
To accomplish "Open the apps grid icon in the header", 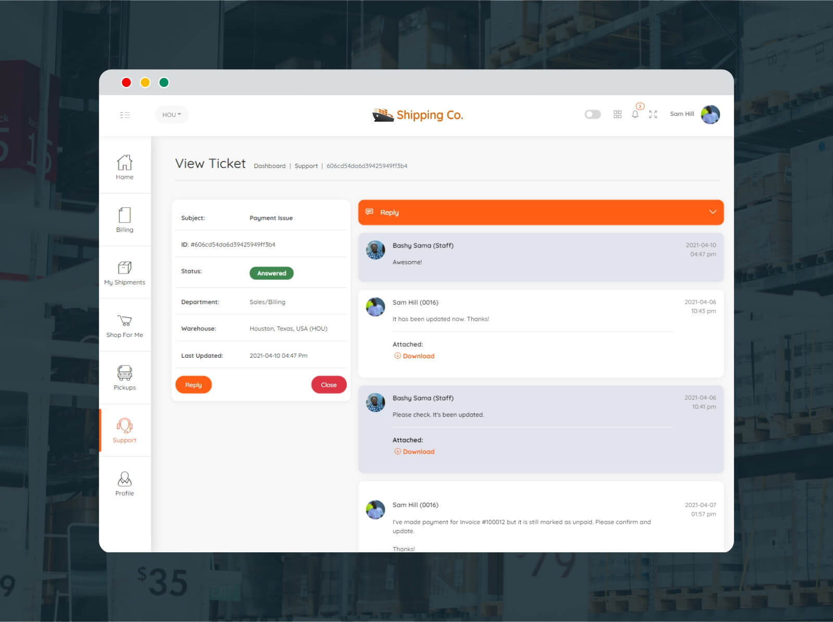I will [617, 114].
